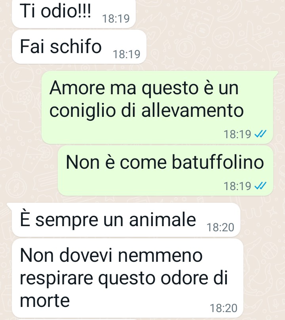Click the pointed tail of the coniglio bubble
This screenshot has height=320, width=285.
click(x=275, y=74)
